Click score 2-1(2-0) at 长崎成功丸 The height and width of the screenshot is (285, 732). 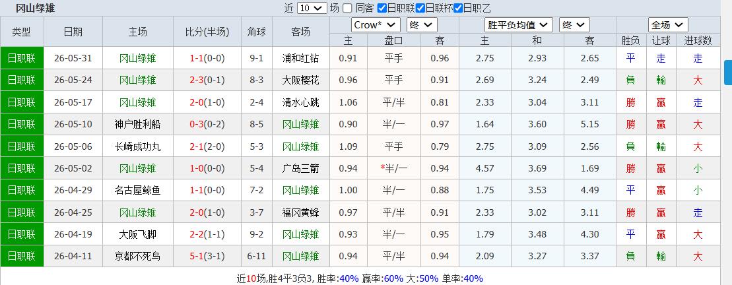[x=207, y=146]
